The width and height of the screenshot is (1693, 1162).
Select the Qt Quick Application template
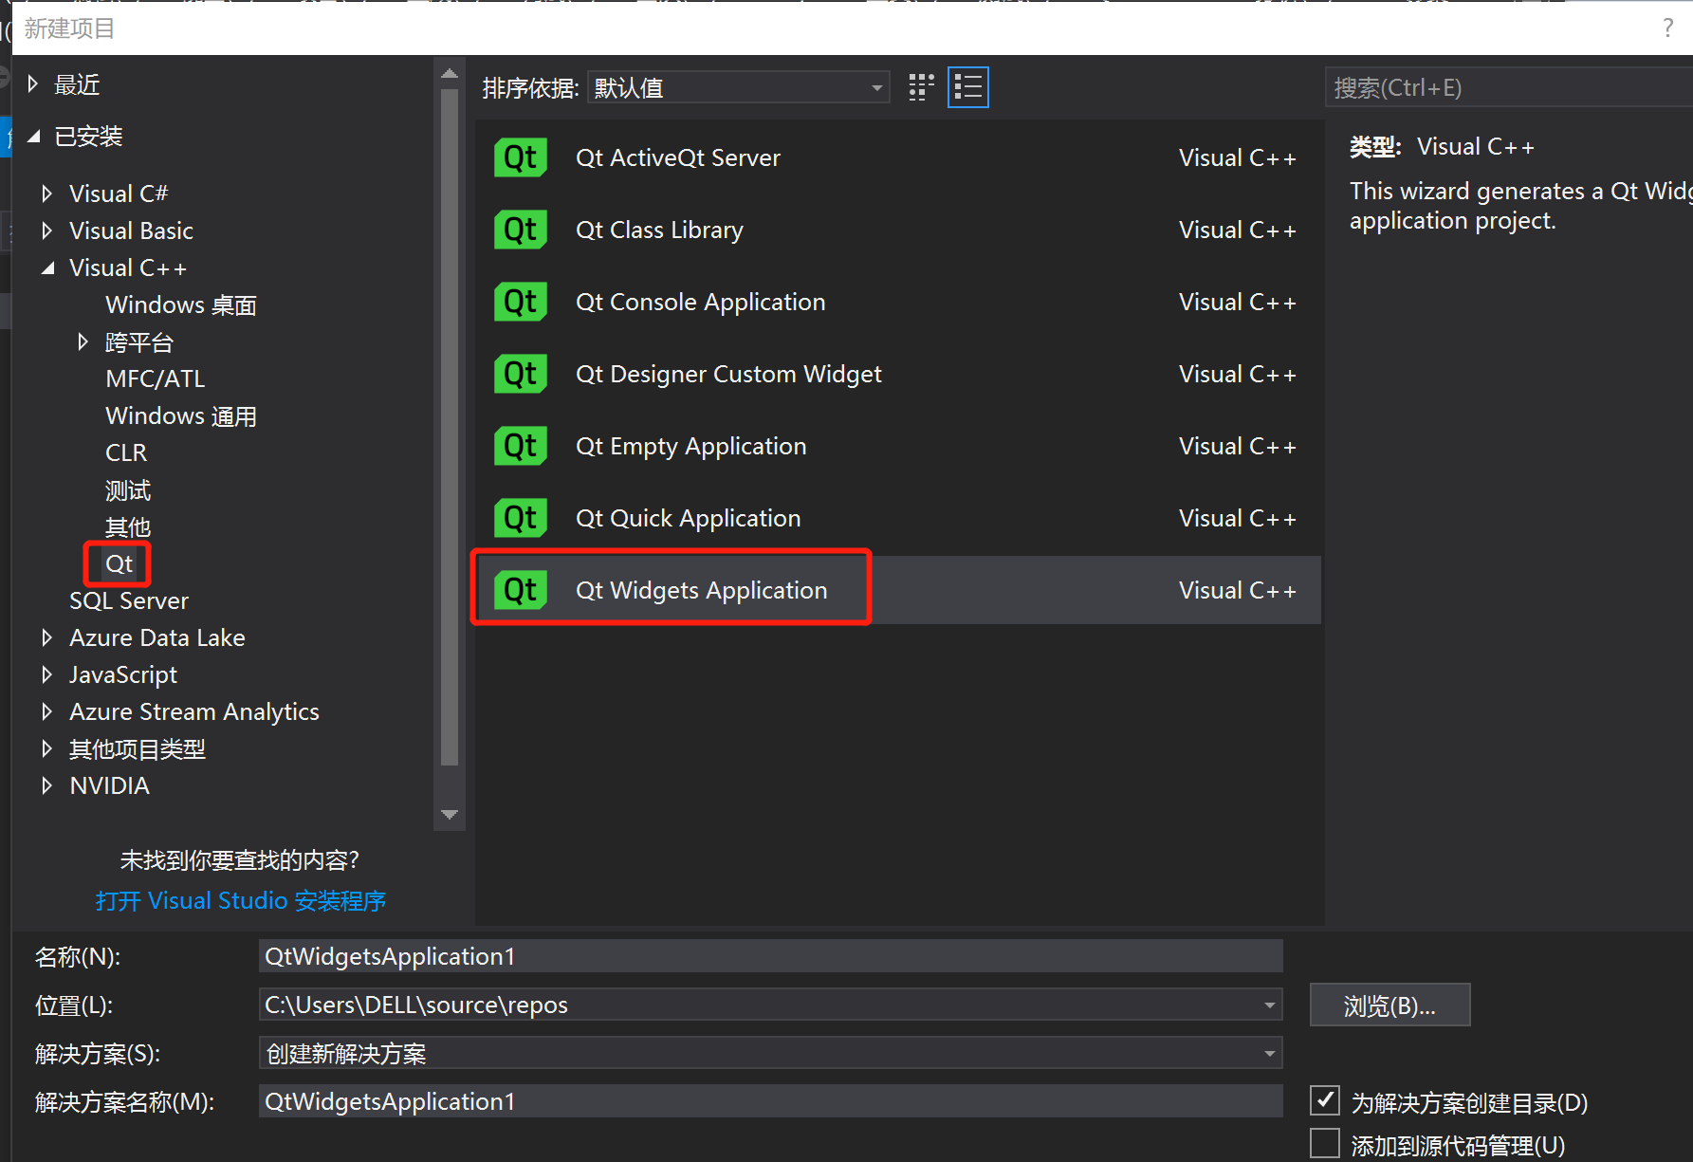tap(688, 518)
